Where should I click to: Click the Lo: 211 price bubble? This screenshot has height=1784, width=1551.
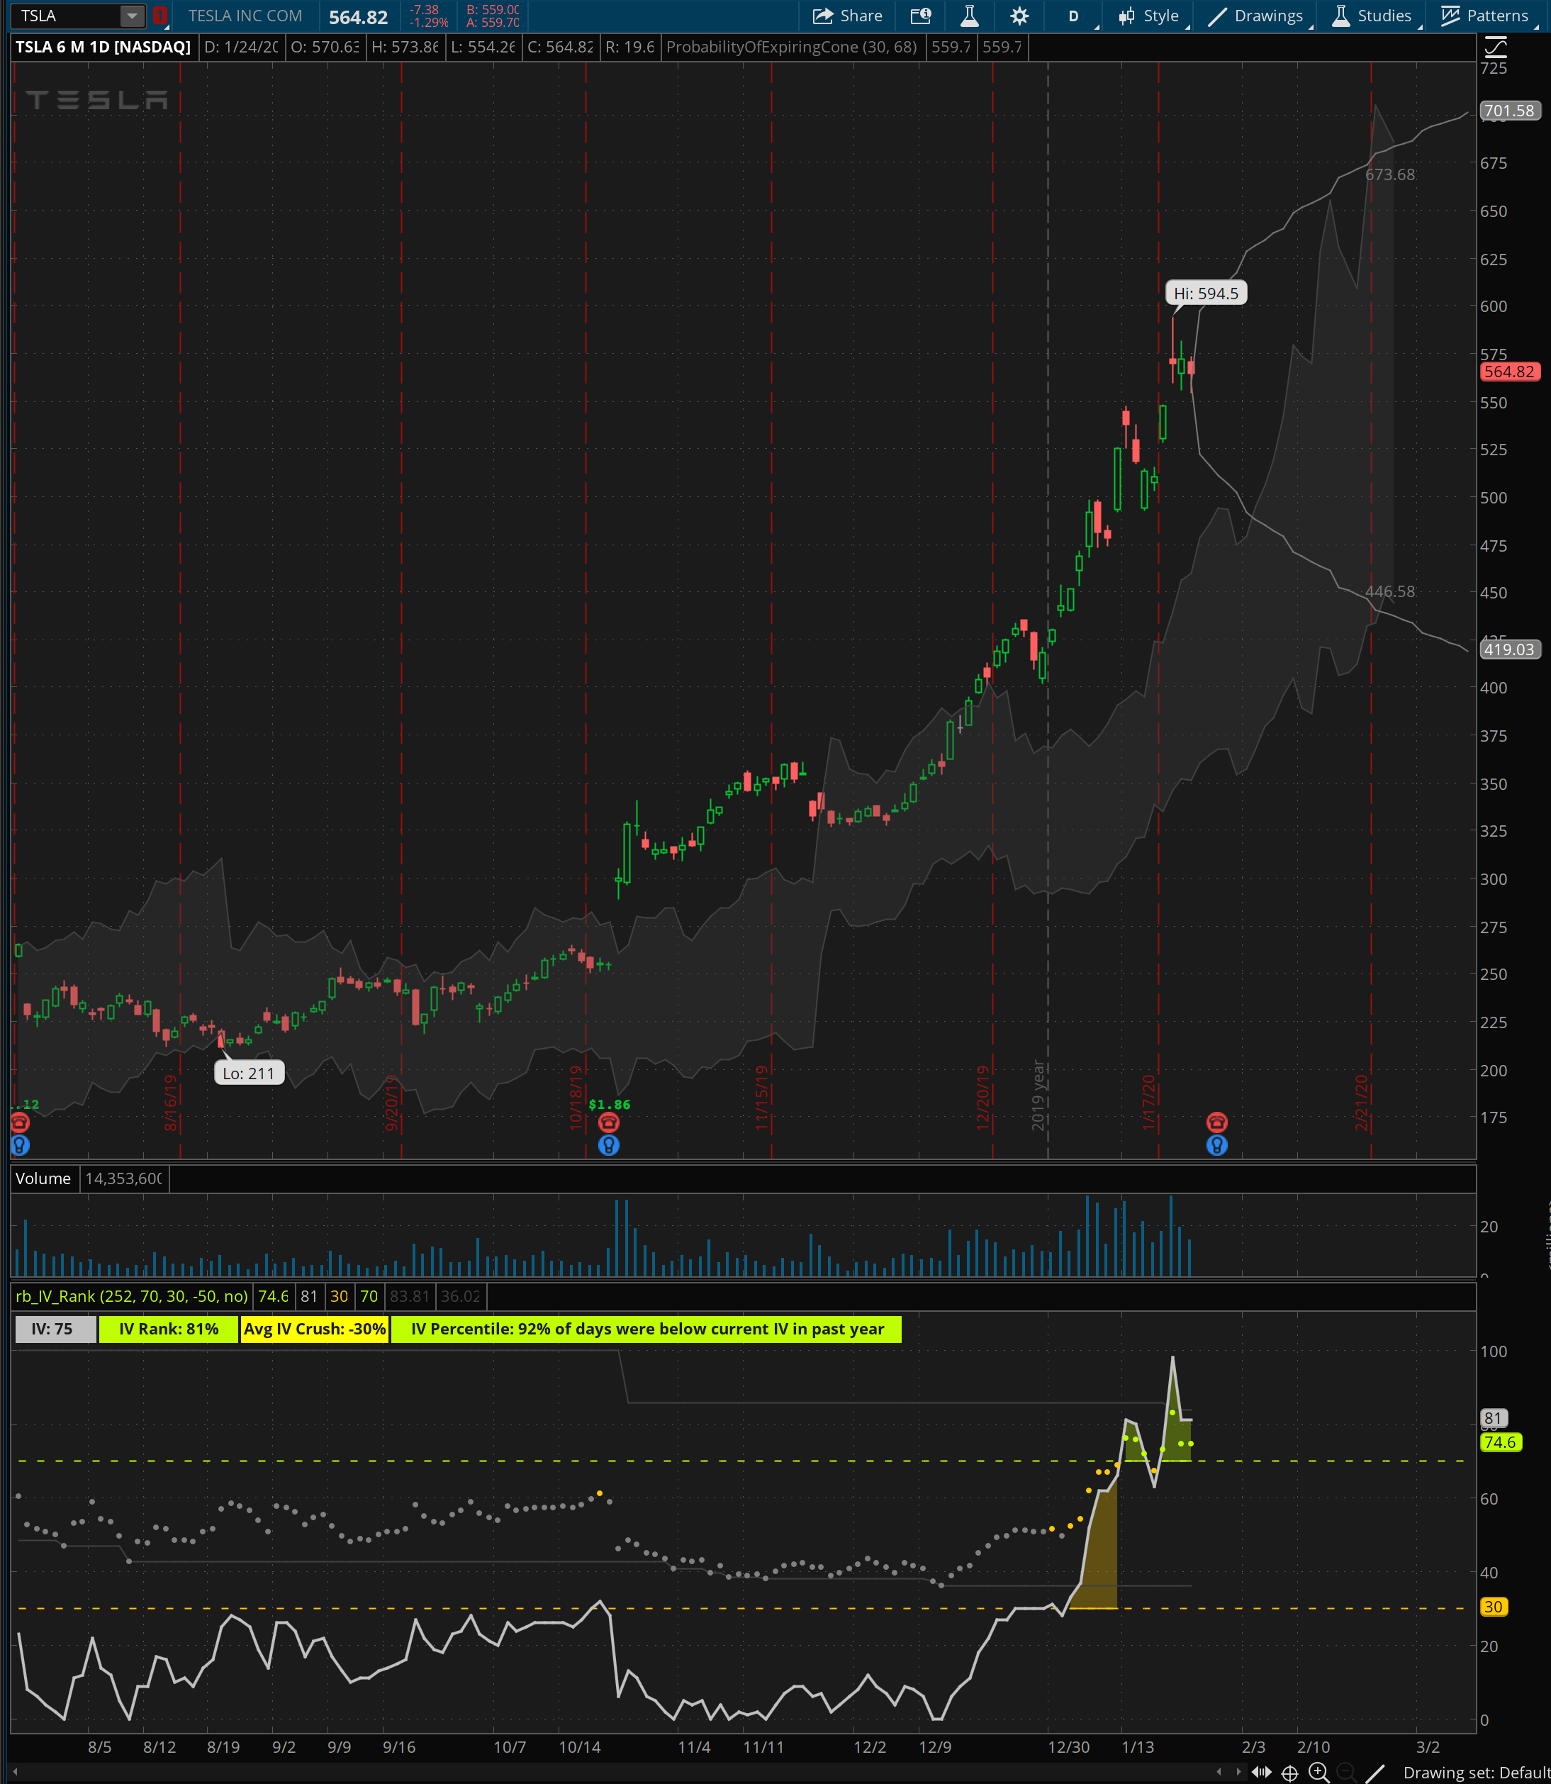tap(248, 1074)
